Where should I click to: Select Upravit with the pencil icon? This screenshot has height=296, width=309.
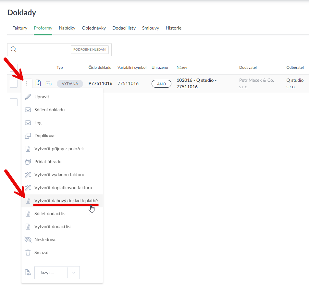point(42,97)
